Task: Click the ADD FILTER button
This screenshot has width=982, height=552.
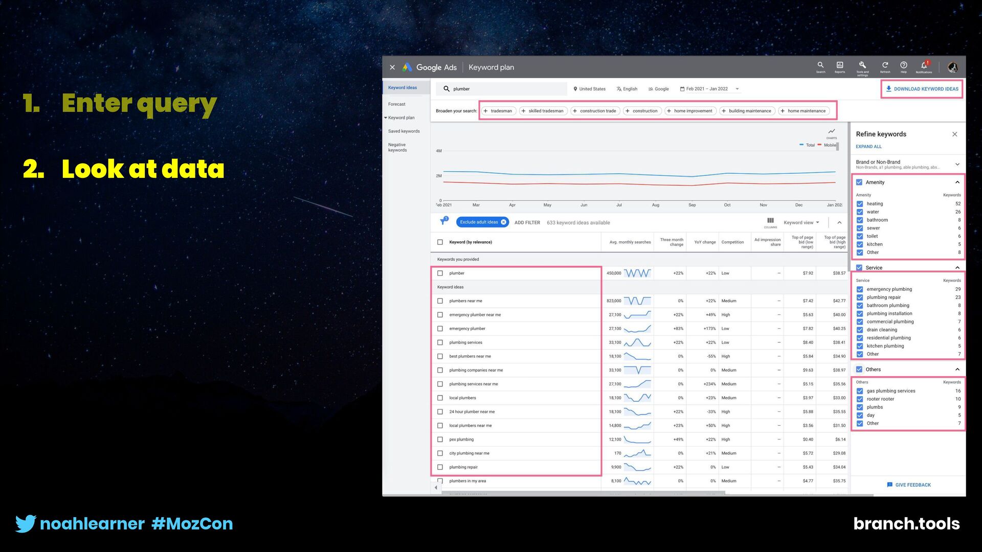Action: pos(527,223)
